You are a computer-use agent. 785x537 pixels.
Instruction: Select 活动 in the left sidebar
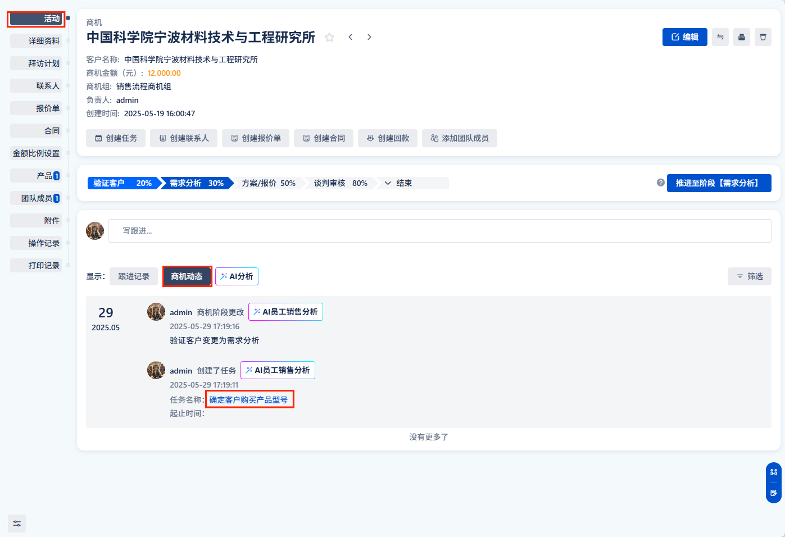click(x=36, y=19)
